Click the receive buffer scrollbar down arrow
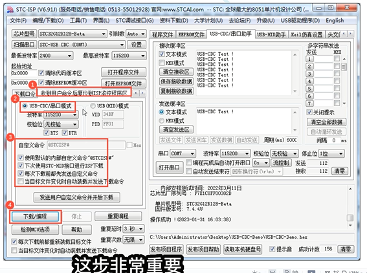Image resolution: width=367 pixels, height=273 pixels. pyautogui.click(x=295, y=91)
